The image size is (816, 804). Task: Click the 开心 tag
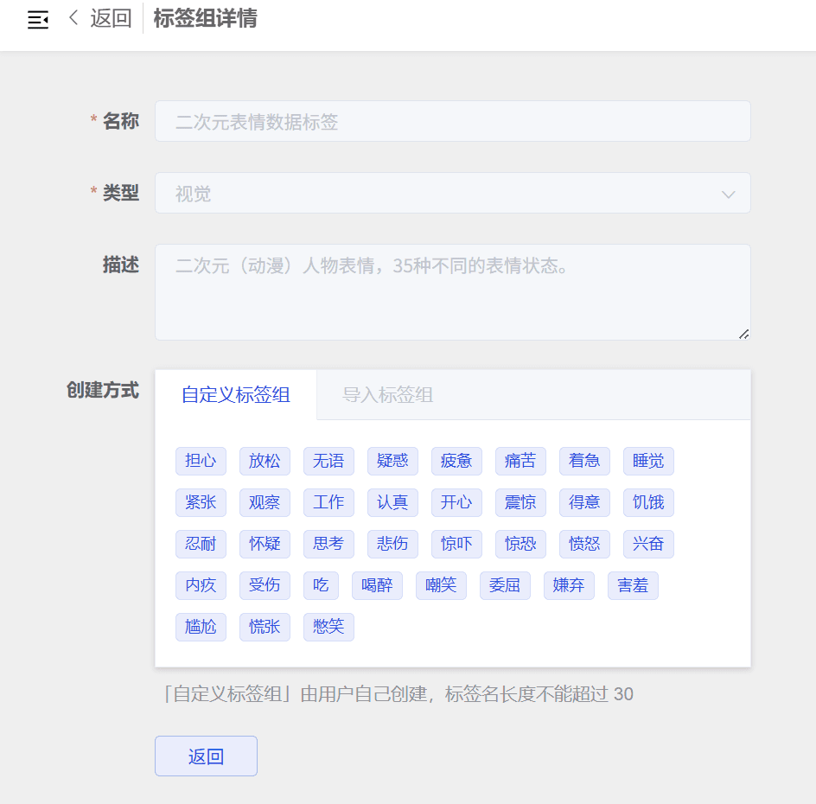(x=456, y=502)
